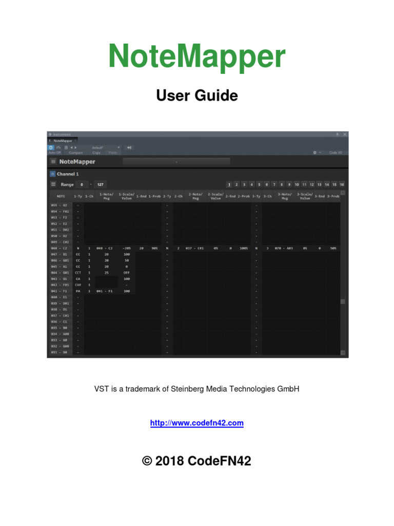
Task: Click the 'CA' type cell in row 043
Action: tap(78, 279)
